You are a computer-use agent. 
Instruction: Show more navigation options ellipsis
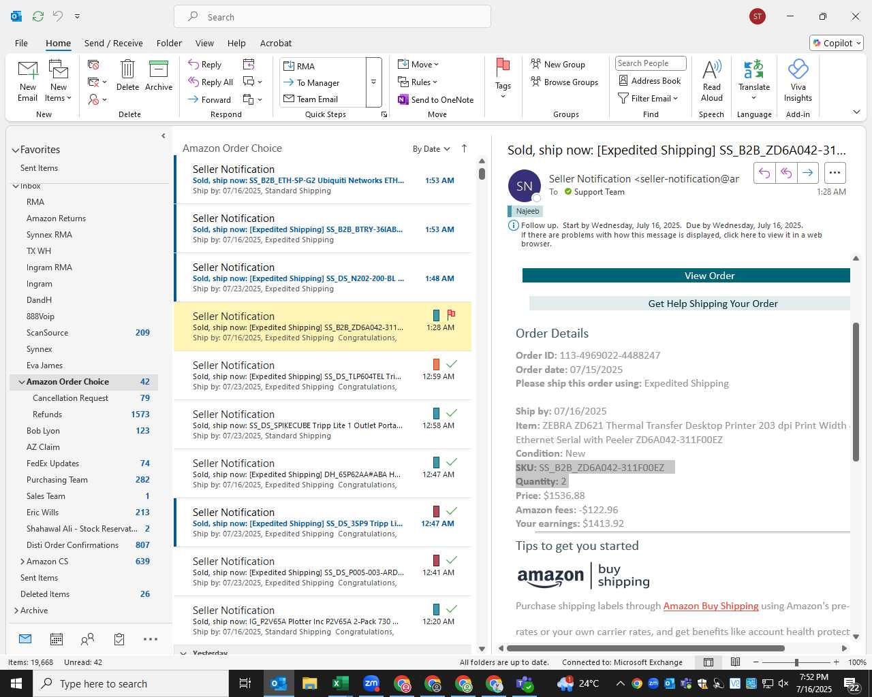click(x=151, y=639)
